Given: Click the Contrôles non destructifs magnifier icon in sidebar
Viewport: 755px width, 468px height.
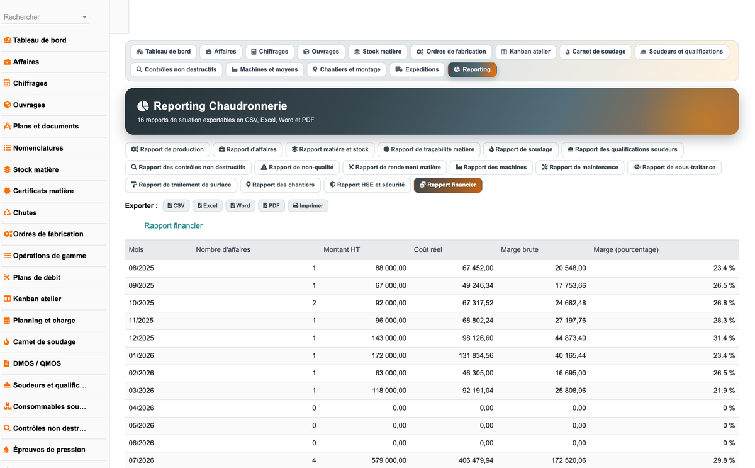Looking at the screenshot, I should (8, 428).
